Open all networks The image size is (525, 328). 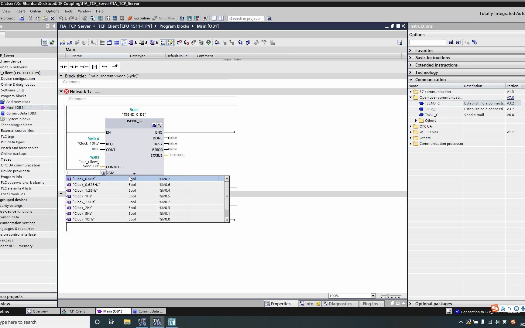click(109, 43)
